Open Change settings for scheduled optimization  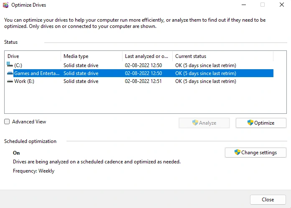[x=255, y=153]
